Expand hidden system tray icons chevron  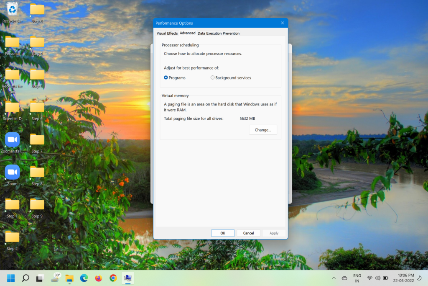pyautogui.click(x=334, y=278)
